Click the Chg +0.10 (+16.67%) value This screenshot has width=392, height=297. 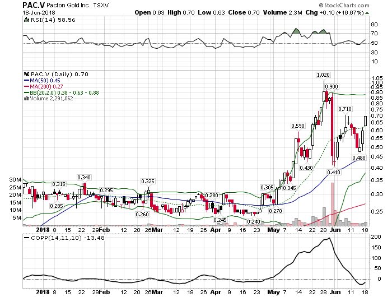pos(334,12)
